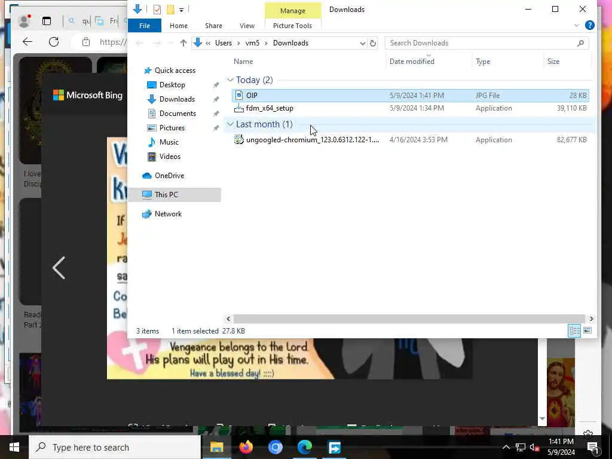
Task: Click the Edge tab actions icon
Action: (47, 21)
